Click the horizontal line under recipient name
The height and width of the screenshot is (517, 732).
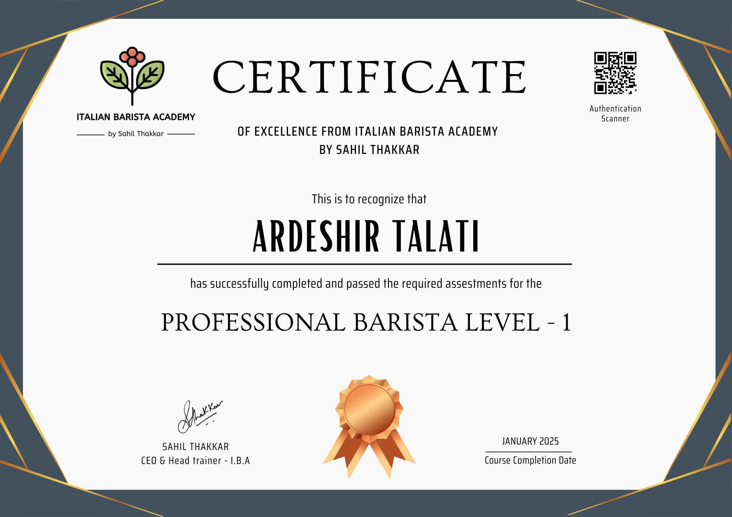point(365,264)
